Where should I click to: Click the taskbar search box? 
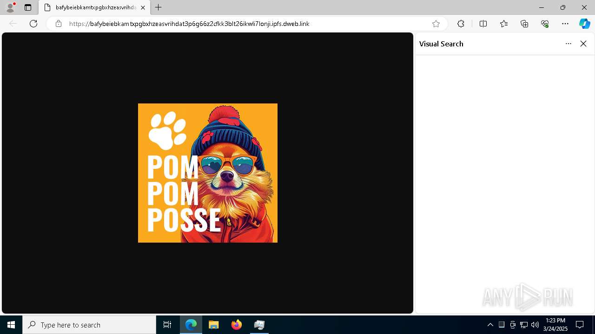(89, 325)
